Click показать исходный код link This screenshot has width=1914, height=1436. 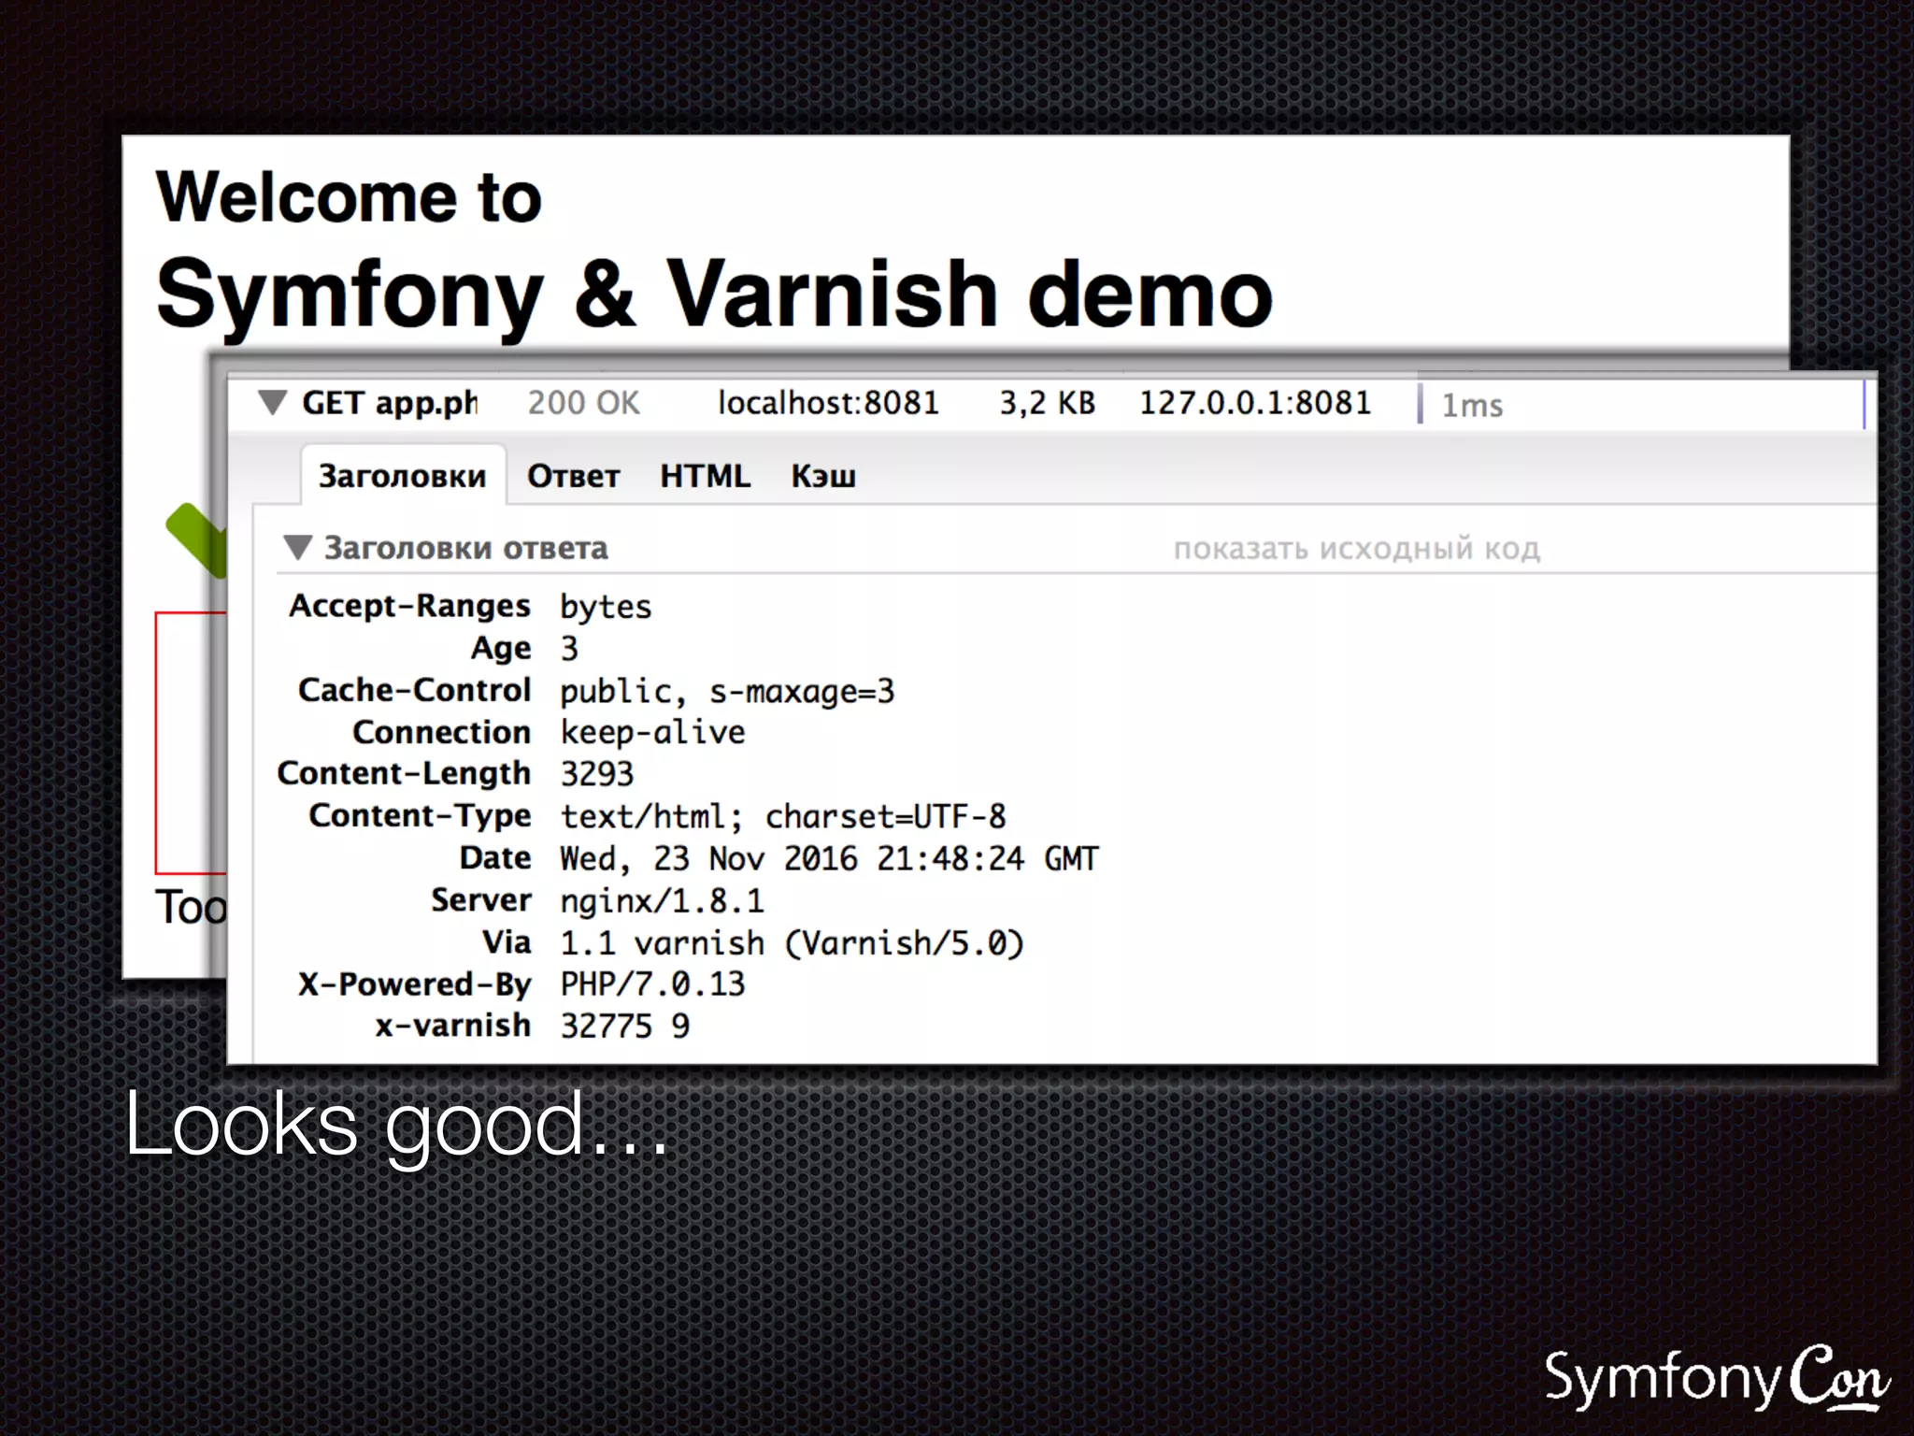click(1356, 549)
